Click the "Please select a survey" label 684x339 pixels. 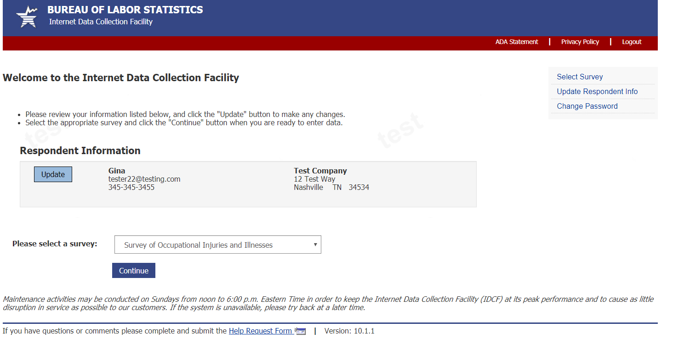55,244
